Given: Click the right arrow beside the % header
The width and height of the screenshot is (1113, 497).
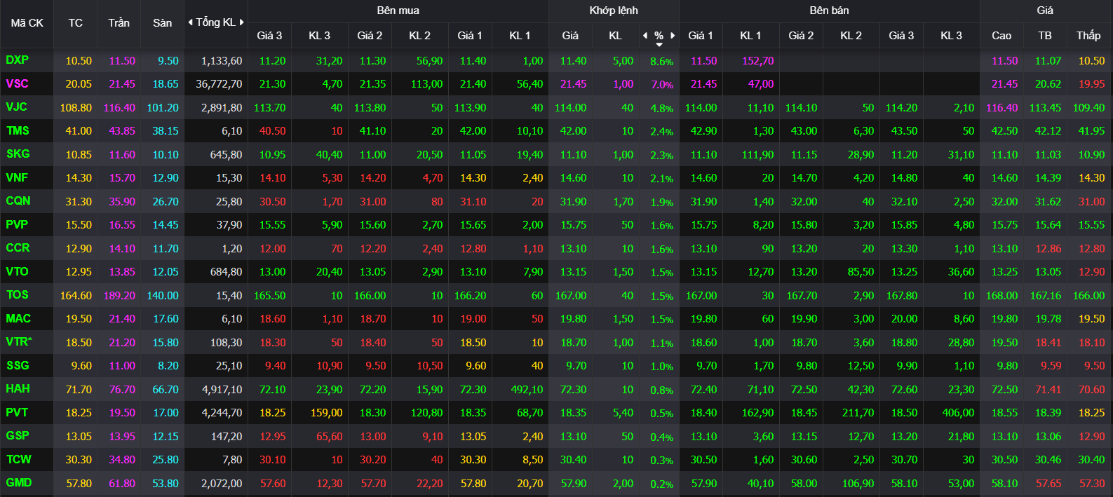Looking at the screenshot, I should point(673,35).
